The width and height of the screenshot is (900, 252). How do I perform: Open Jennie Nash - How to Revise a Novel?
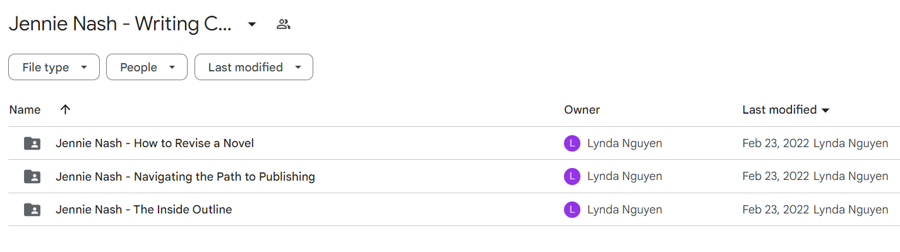pos(155,143)
